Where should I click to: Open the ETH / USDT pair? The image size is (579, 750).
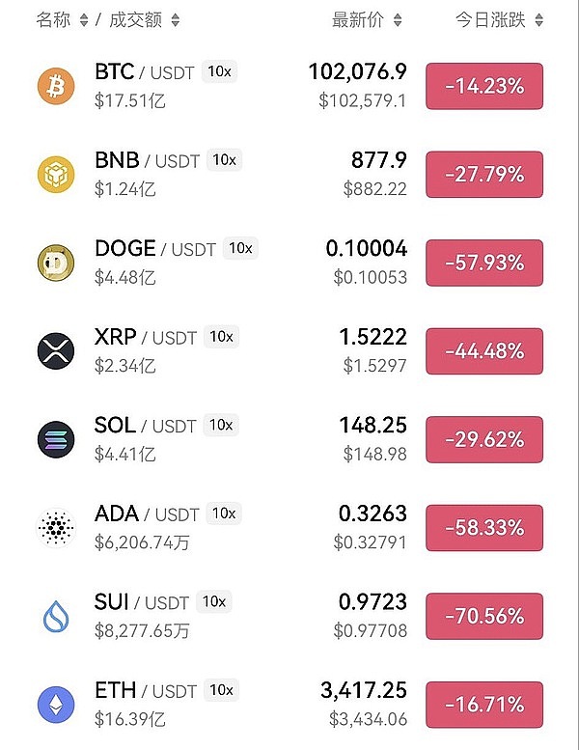point(145,690)
